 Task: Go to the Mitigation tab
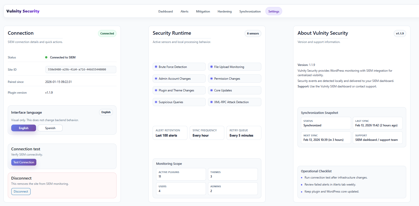pos(203,11)
